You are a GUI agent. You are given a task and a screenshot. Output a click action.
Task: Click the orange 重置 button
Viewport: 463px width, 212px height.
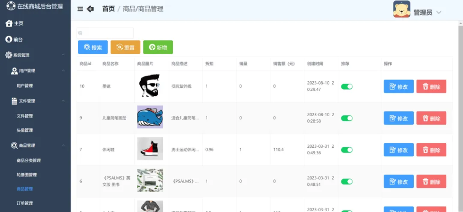click(x=126, y=47)
